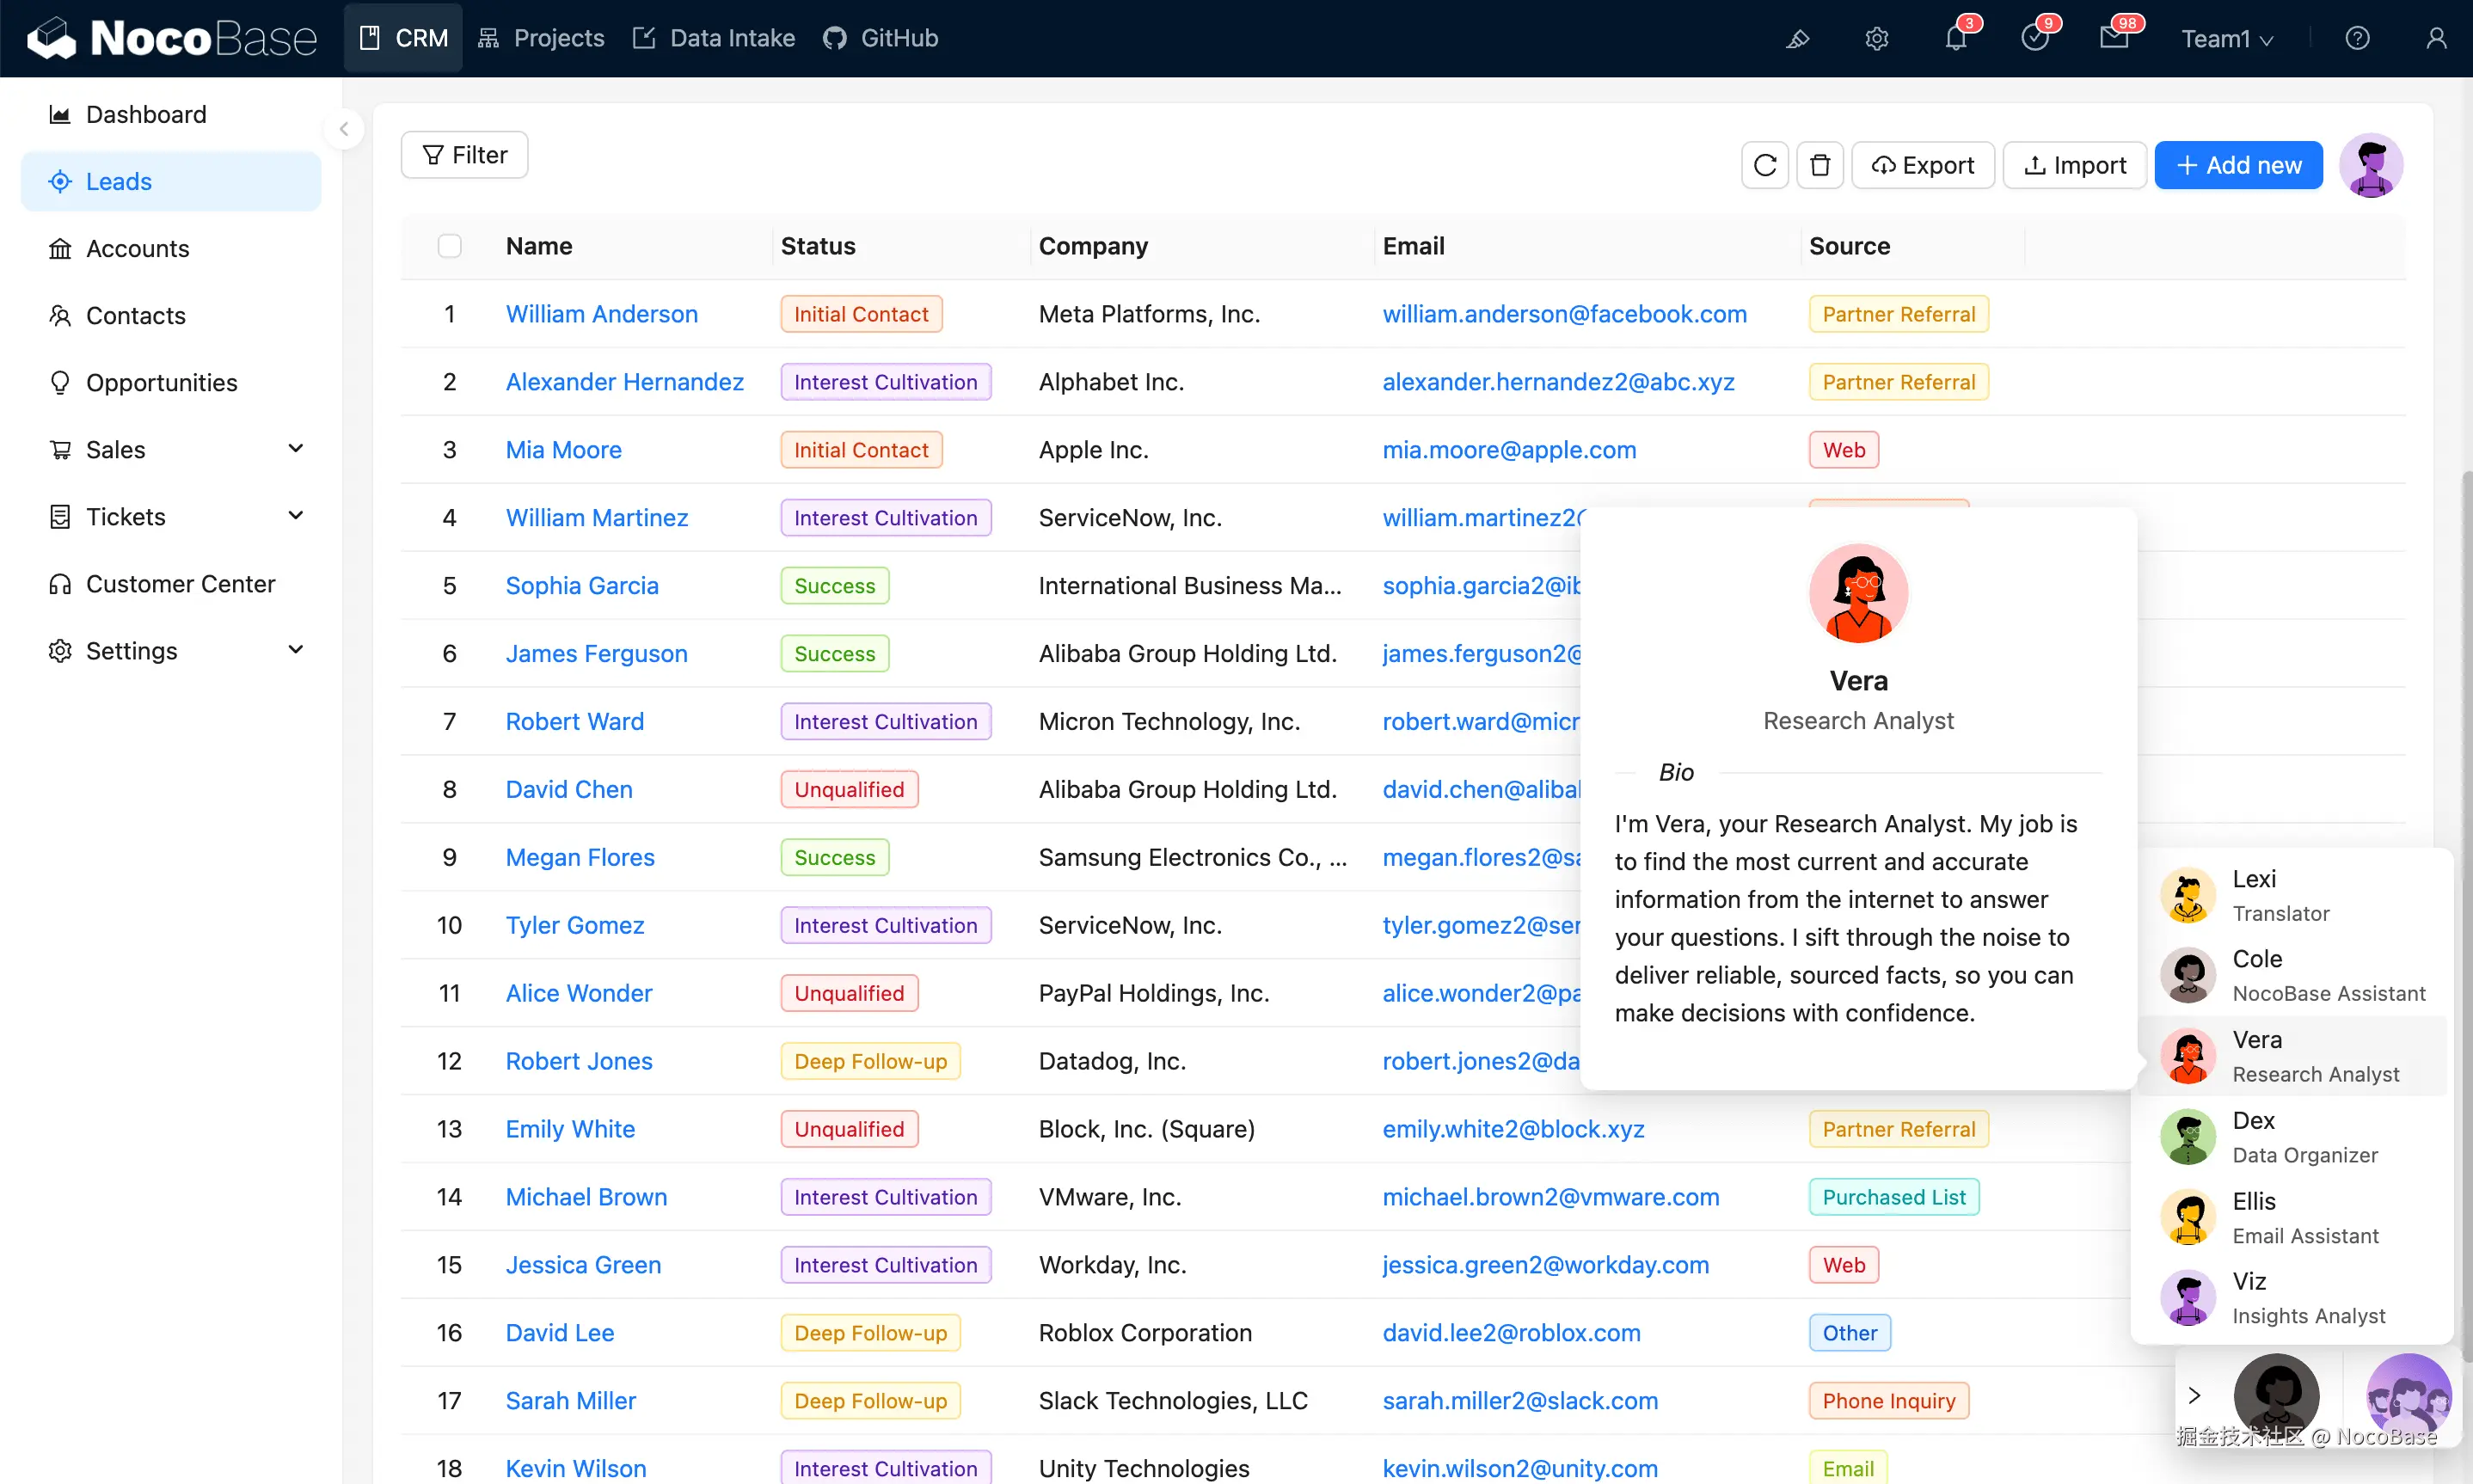Open the Team1 dropdown
The image size is (2473, 1484).
click(x=2227, y=38)
